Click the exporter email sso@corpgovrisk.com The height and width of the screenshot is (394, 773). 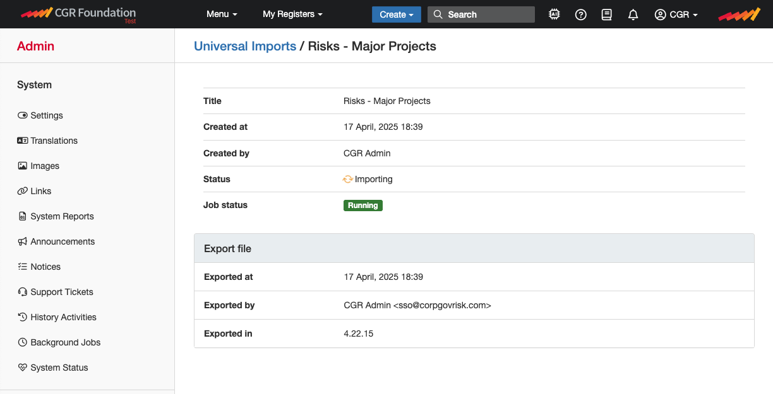(442, 305)
